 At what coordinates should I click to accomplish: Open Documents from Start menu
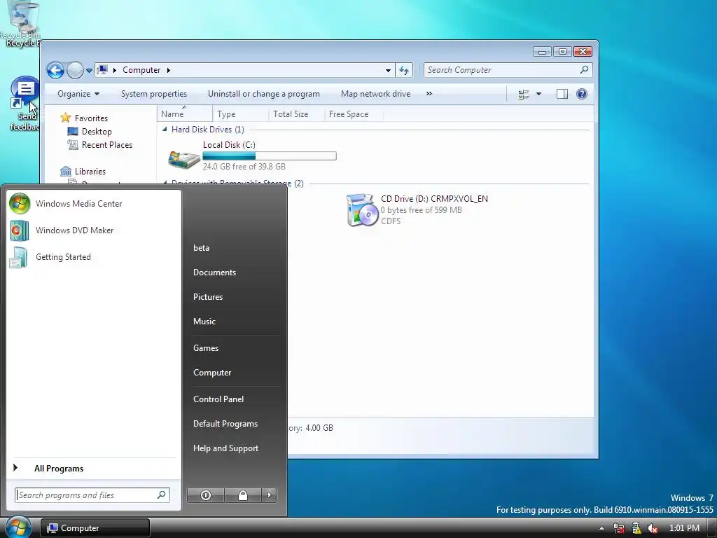214,273
